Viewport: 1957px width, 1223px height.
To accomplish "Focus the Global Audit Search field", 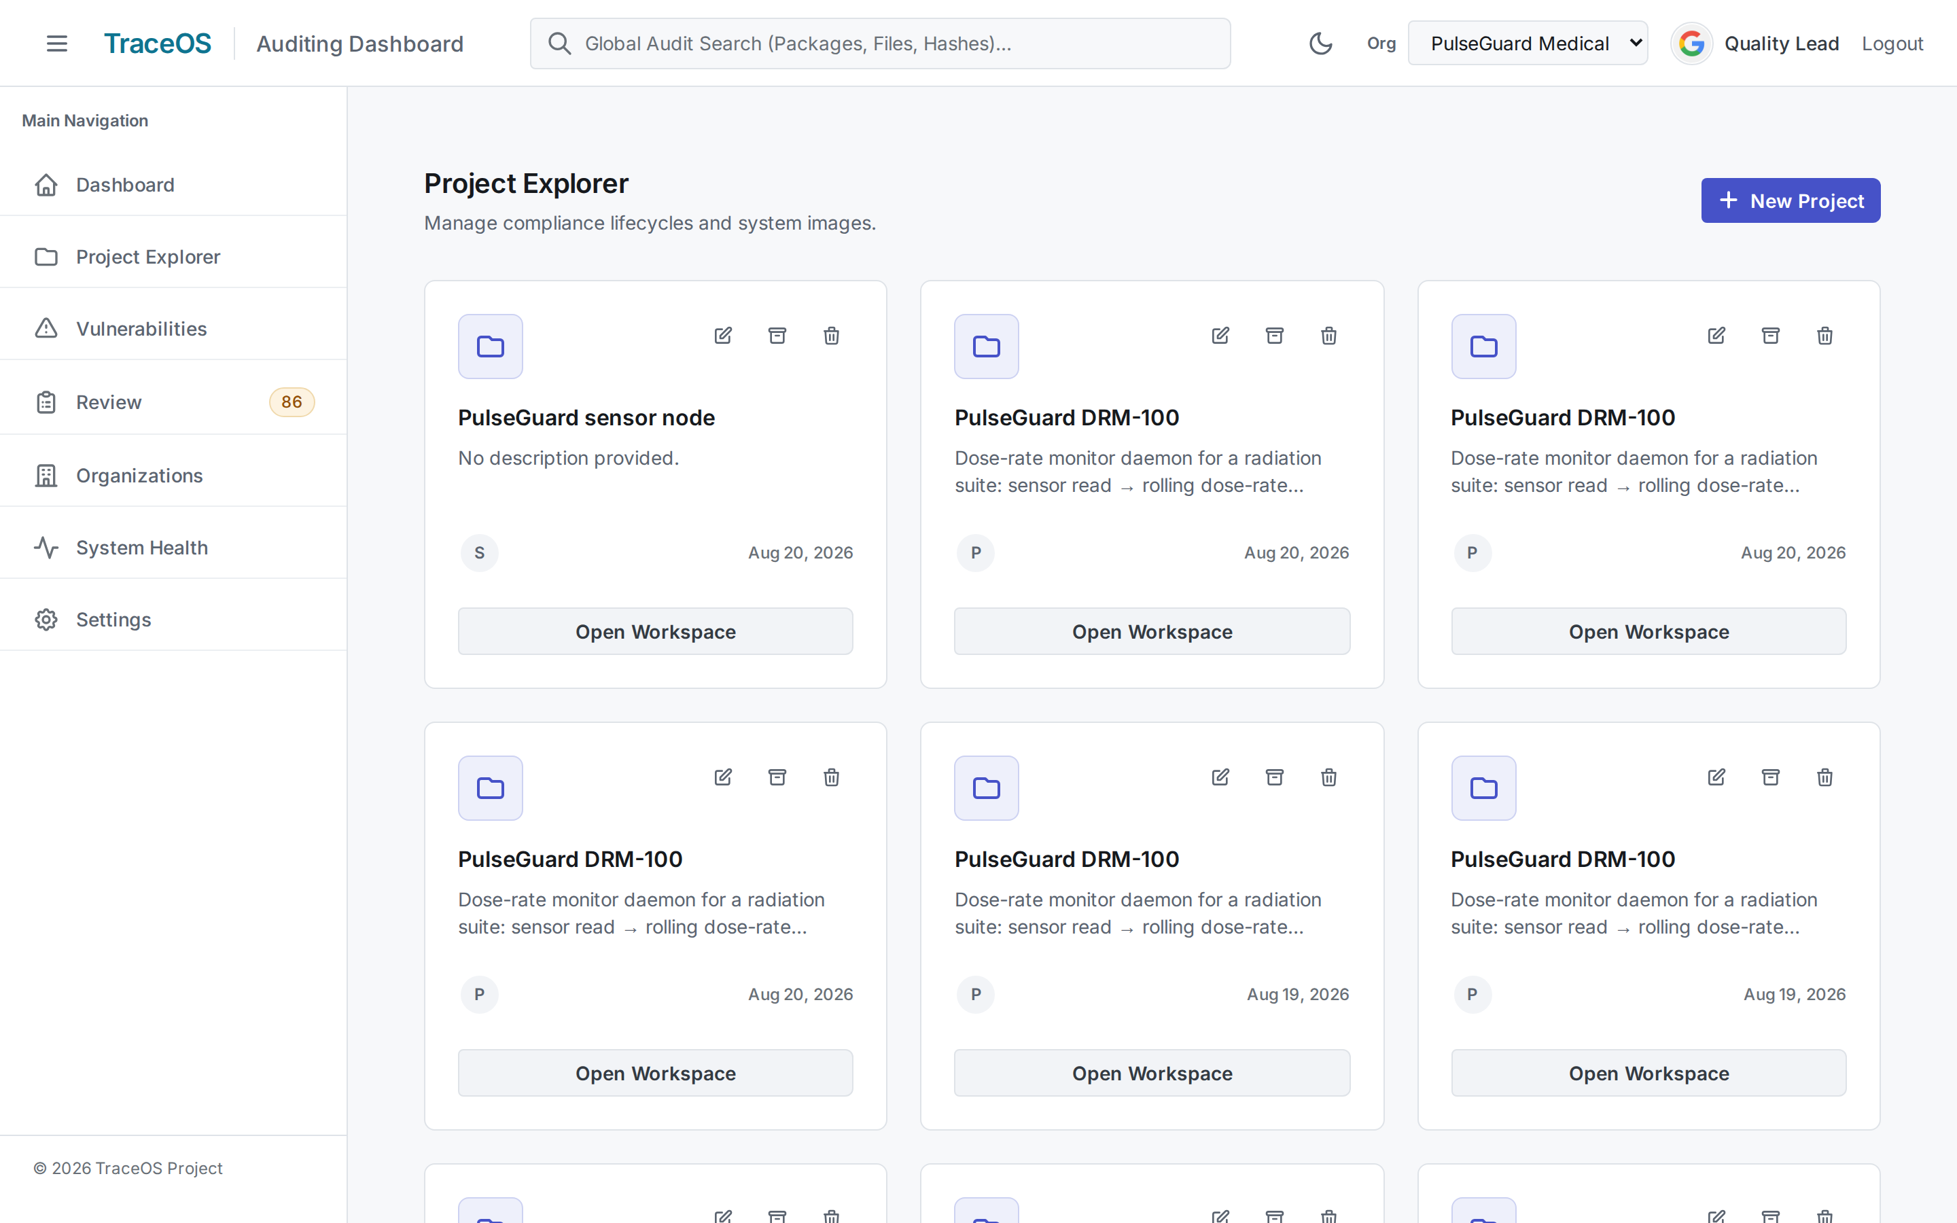I will tap(880, 43).
